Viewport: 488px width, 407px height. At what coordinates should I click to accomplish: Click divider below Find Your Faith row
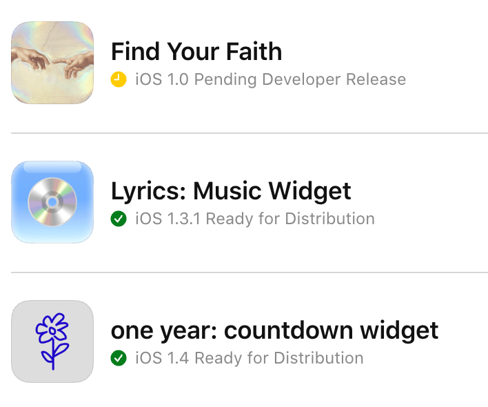coord(250,133)
